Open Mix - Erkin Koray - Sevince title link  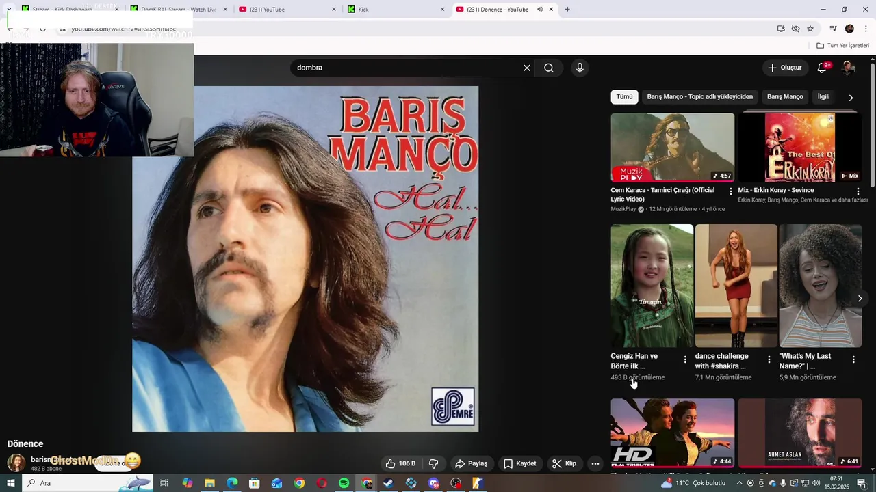776,190
